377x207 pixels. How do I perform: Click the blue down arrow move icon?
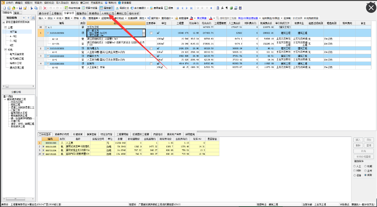pyautogui.click(x=211, y=8)
